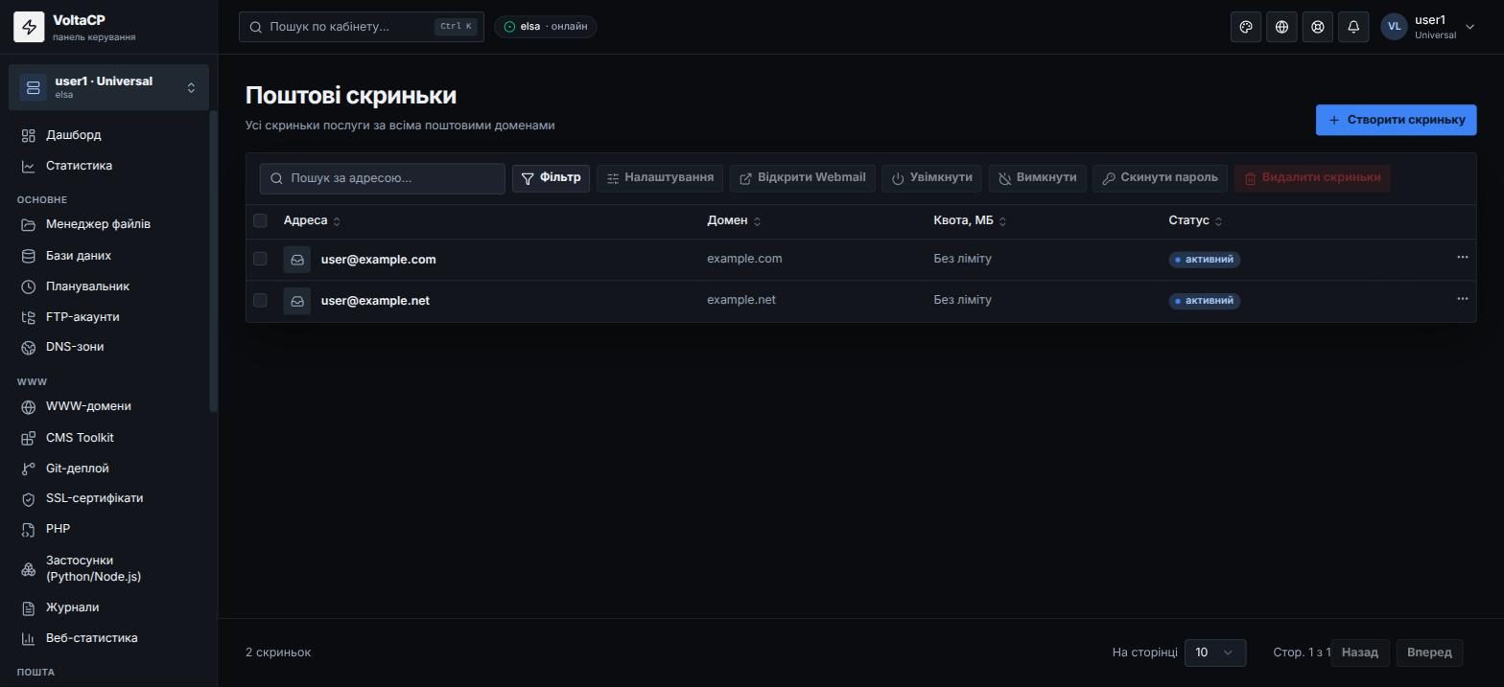Open Планувальник menu item
Viewport: 1504px width, 687px height.
point(108,287)
